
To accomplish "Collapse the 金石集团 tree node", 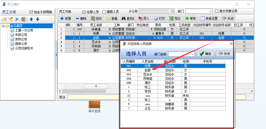I will 3,26.
